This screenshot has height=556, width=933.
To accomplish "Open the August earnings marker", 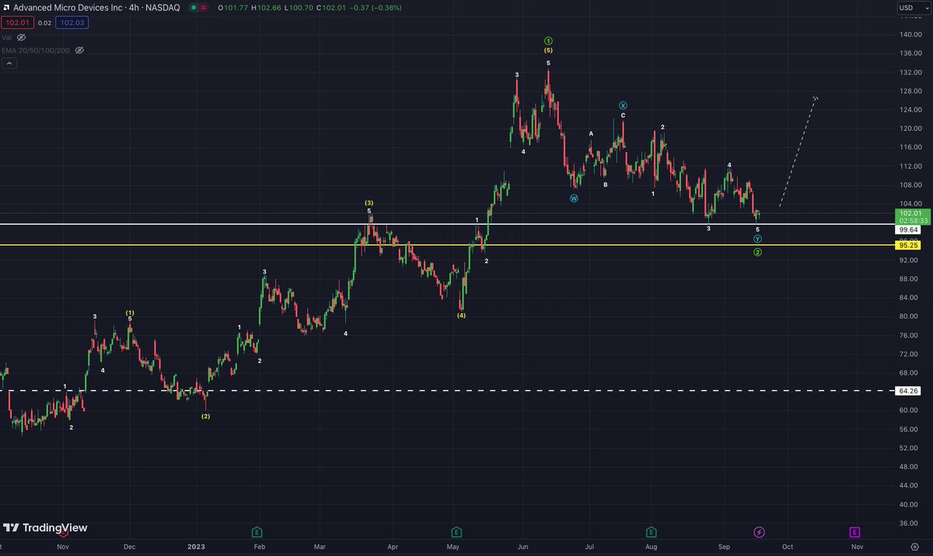I will 651,532.
